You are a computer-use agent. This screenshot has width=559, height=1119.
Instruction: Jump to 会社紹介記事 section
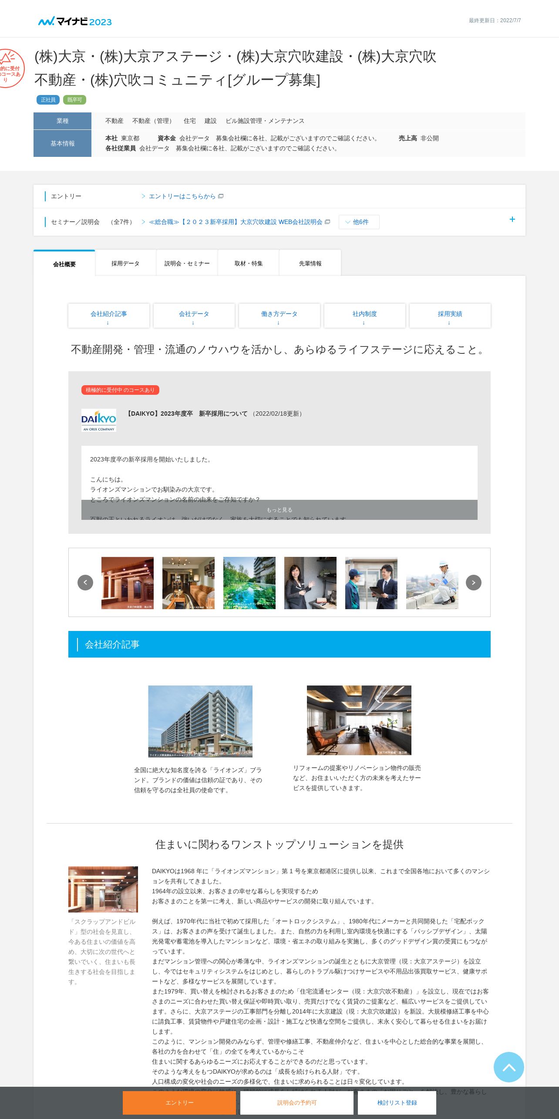coord(109,316)
